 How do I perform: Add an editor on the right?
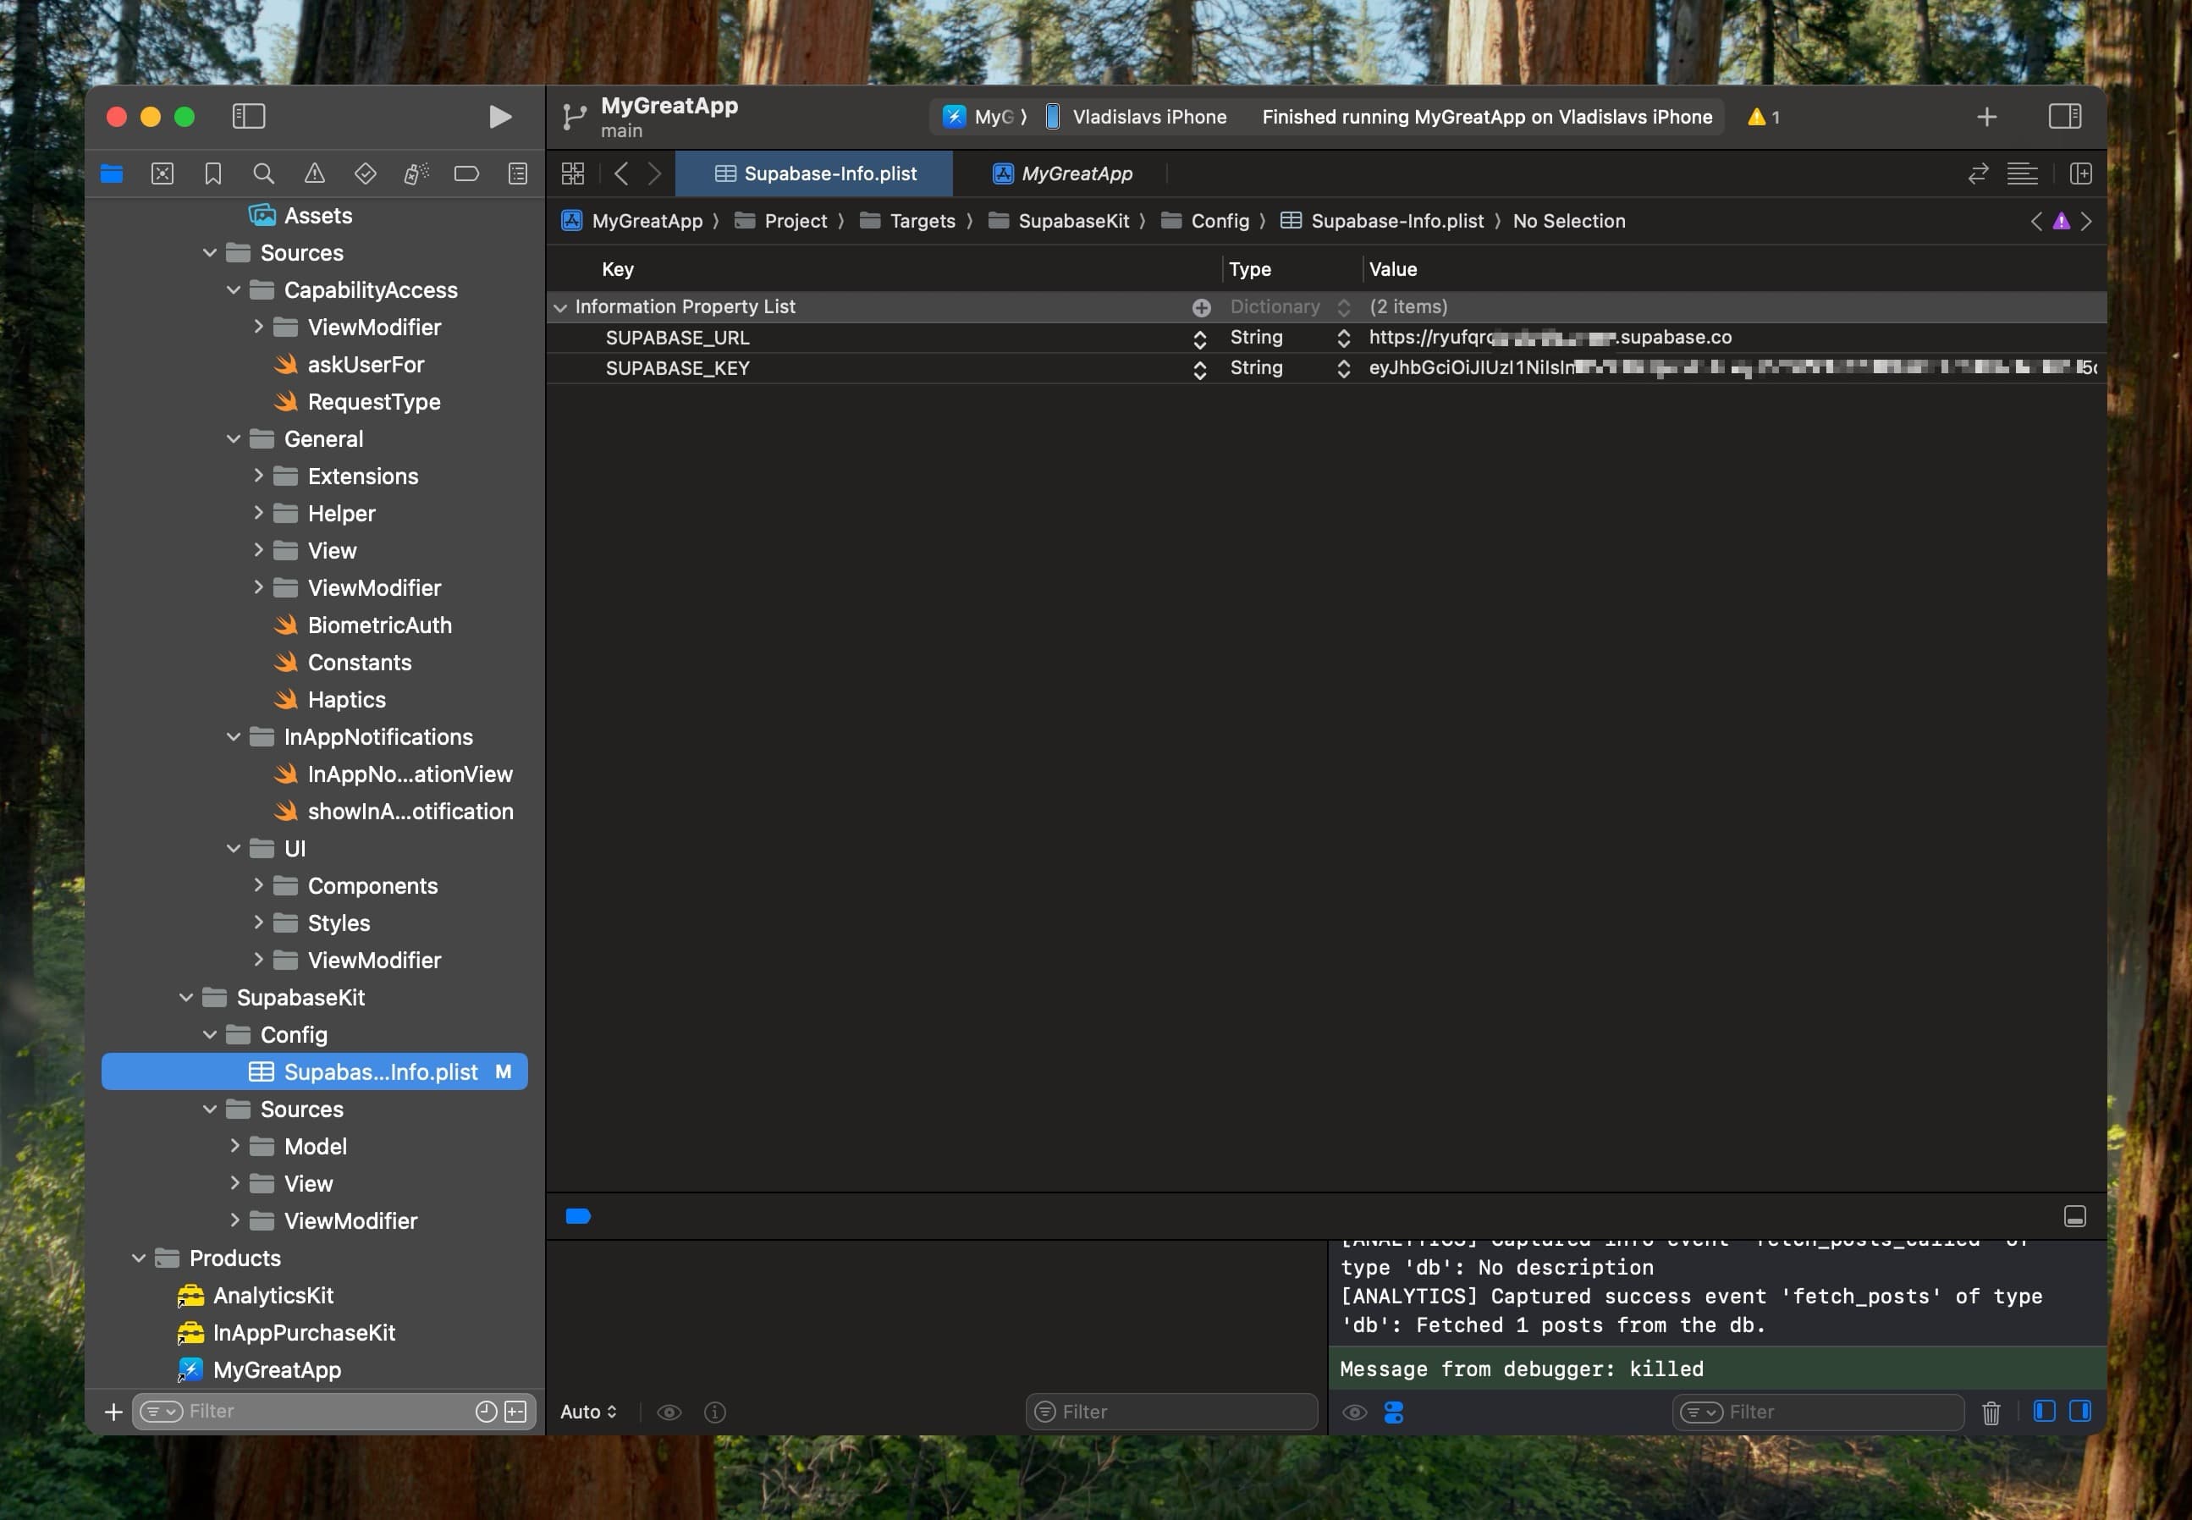click(2080, 173)
